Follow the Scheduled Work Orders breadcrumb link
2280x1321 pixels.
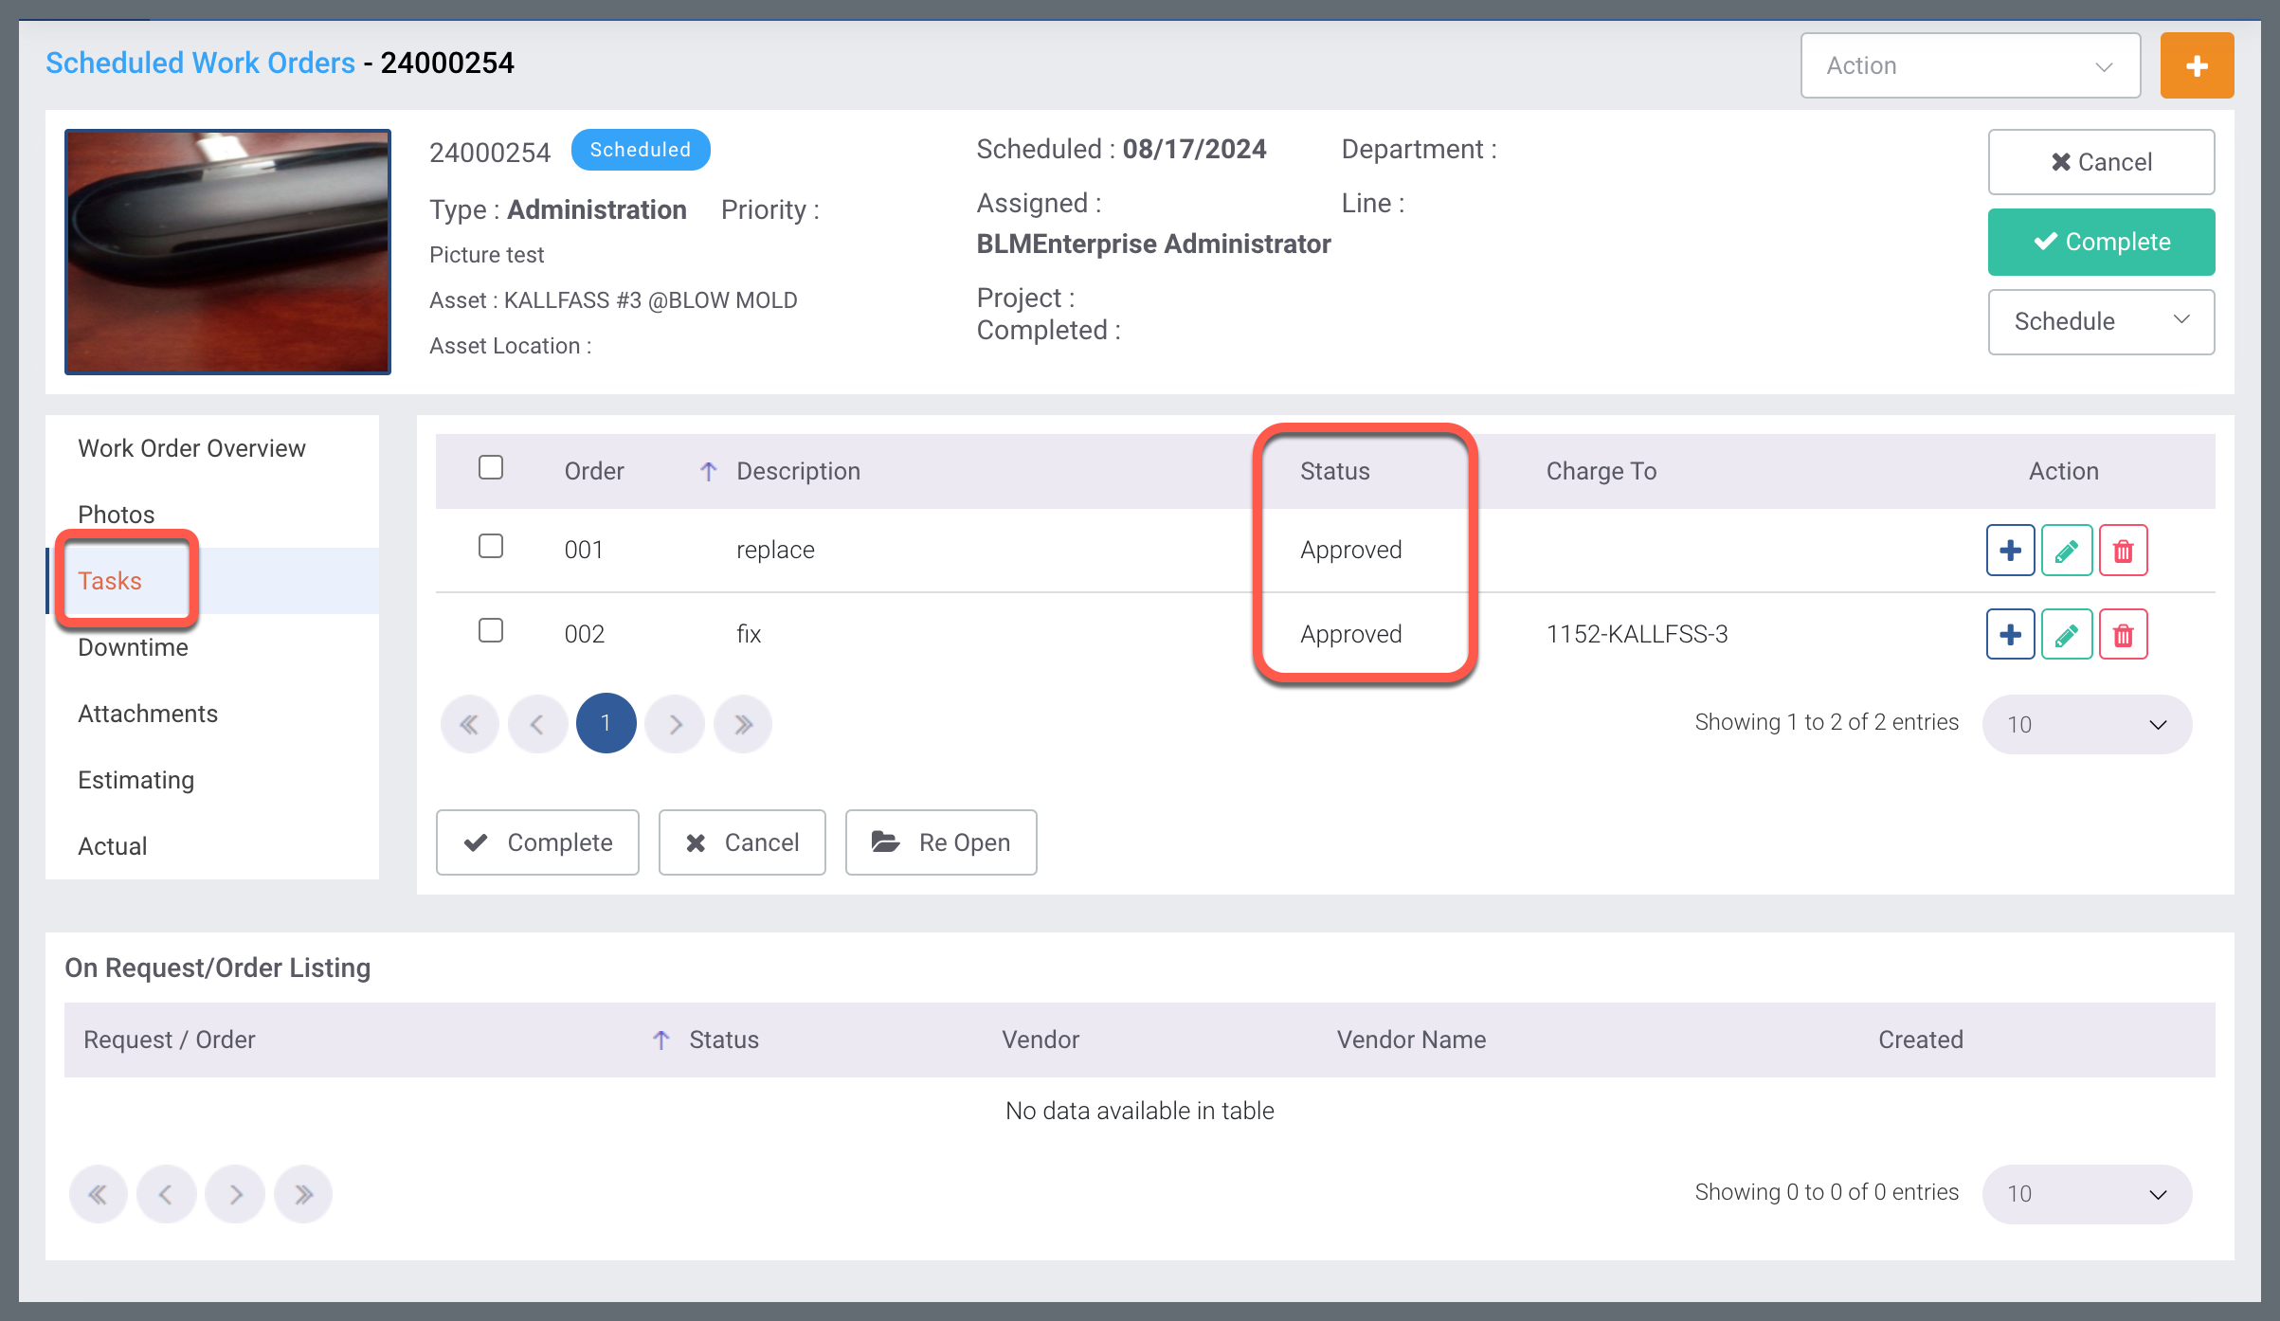coord(200,63)
